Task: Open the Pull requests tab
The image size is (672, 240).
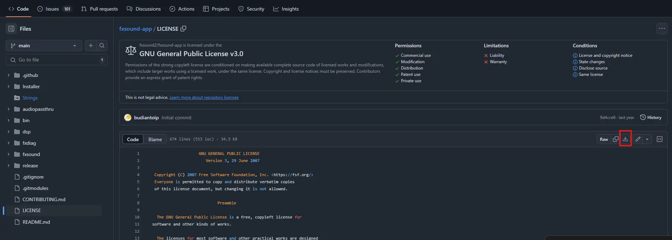Action: pyautogui.click(x=99, y=9)
